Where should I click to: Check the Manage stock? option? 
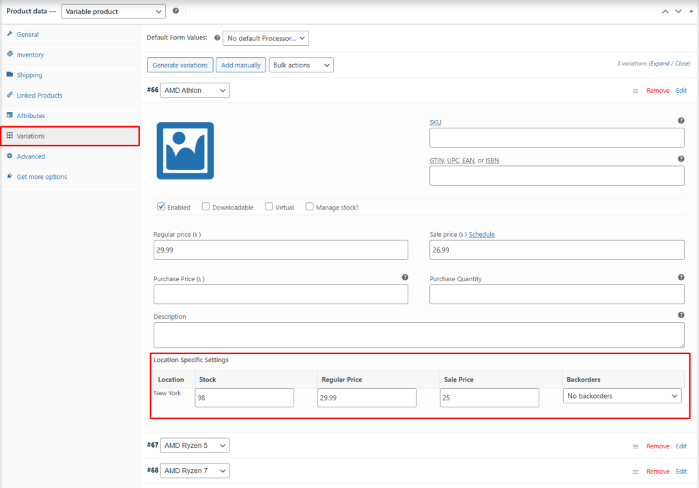[x=309, y=207]
